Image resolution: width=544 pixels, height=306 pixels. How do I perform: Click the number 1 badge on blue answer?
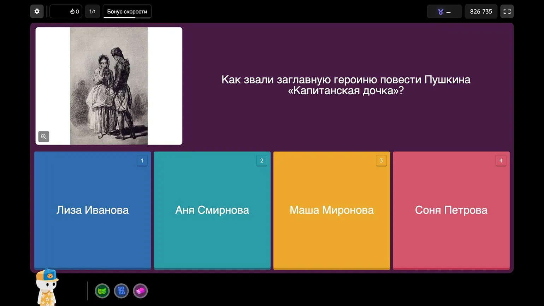tap(142, 160)
